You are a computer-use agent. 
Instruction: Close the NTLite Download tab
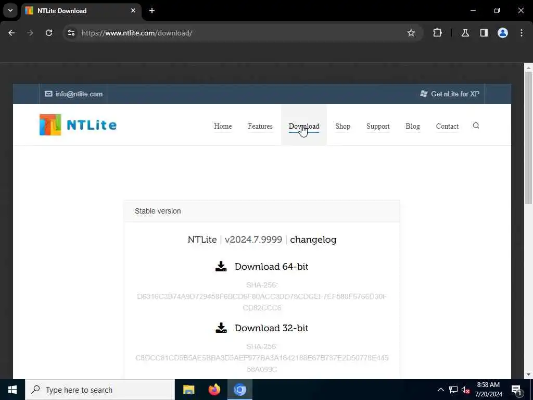pos(133,10)
